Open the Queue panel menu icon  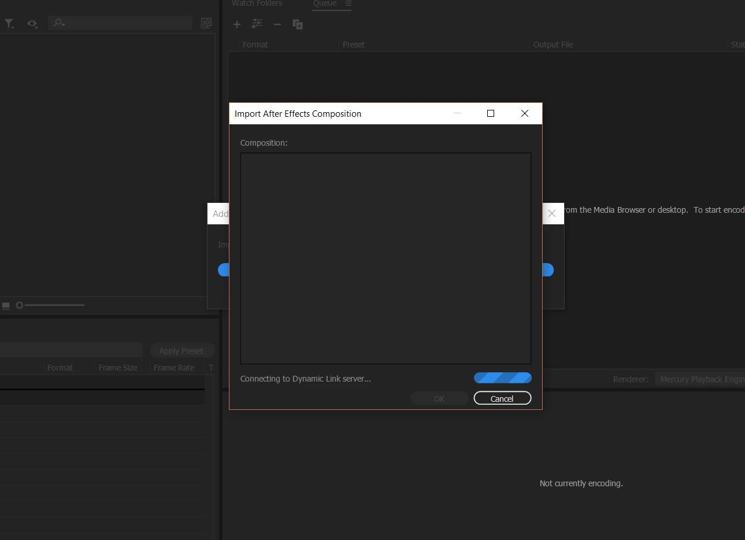349,3
